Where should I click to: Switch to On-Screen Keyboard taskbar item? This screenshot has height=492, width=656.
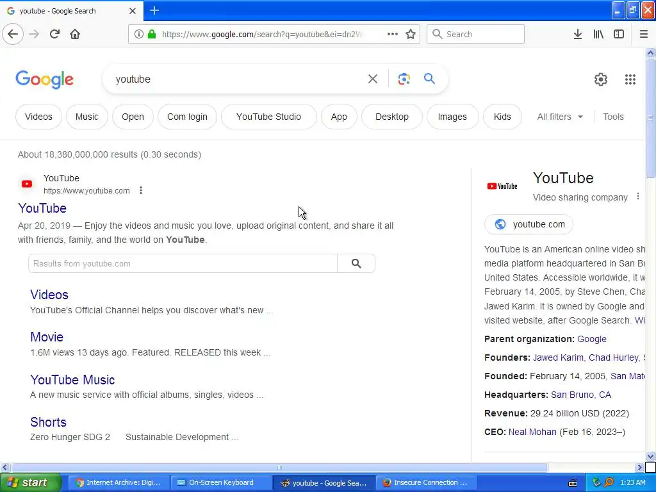(221, 482)
